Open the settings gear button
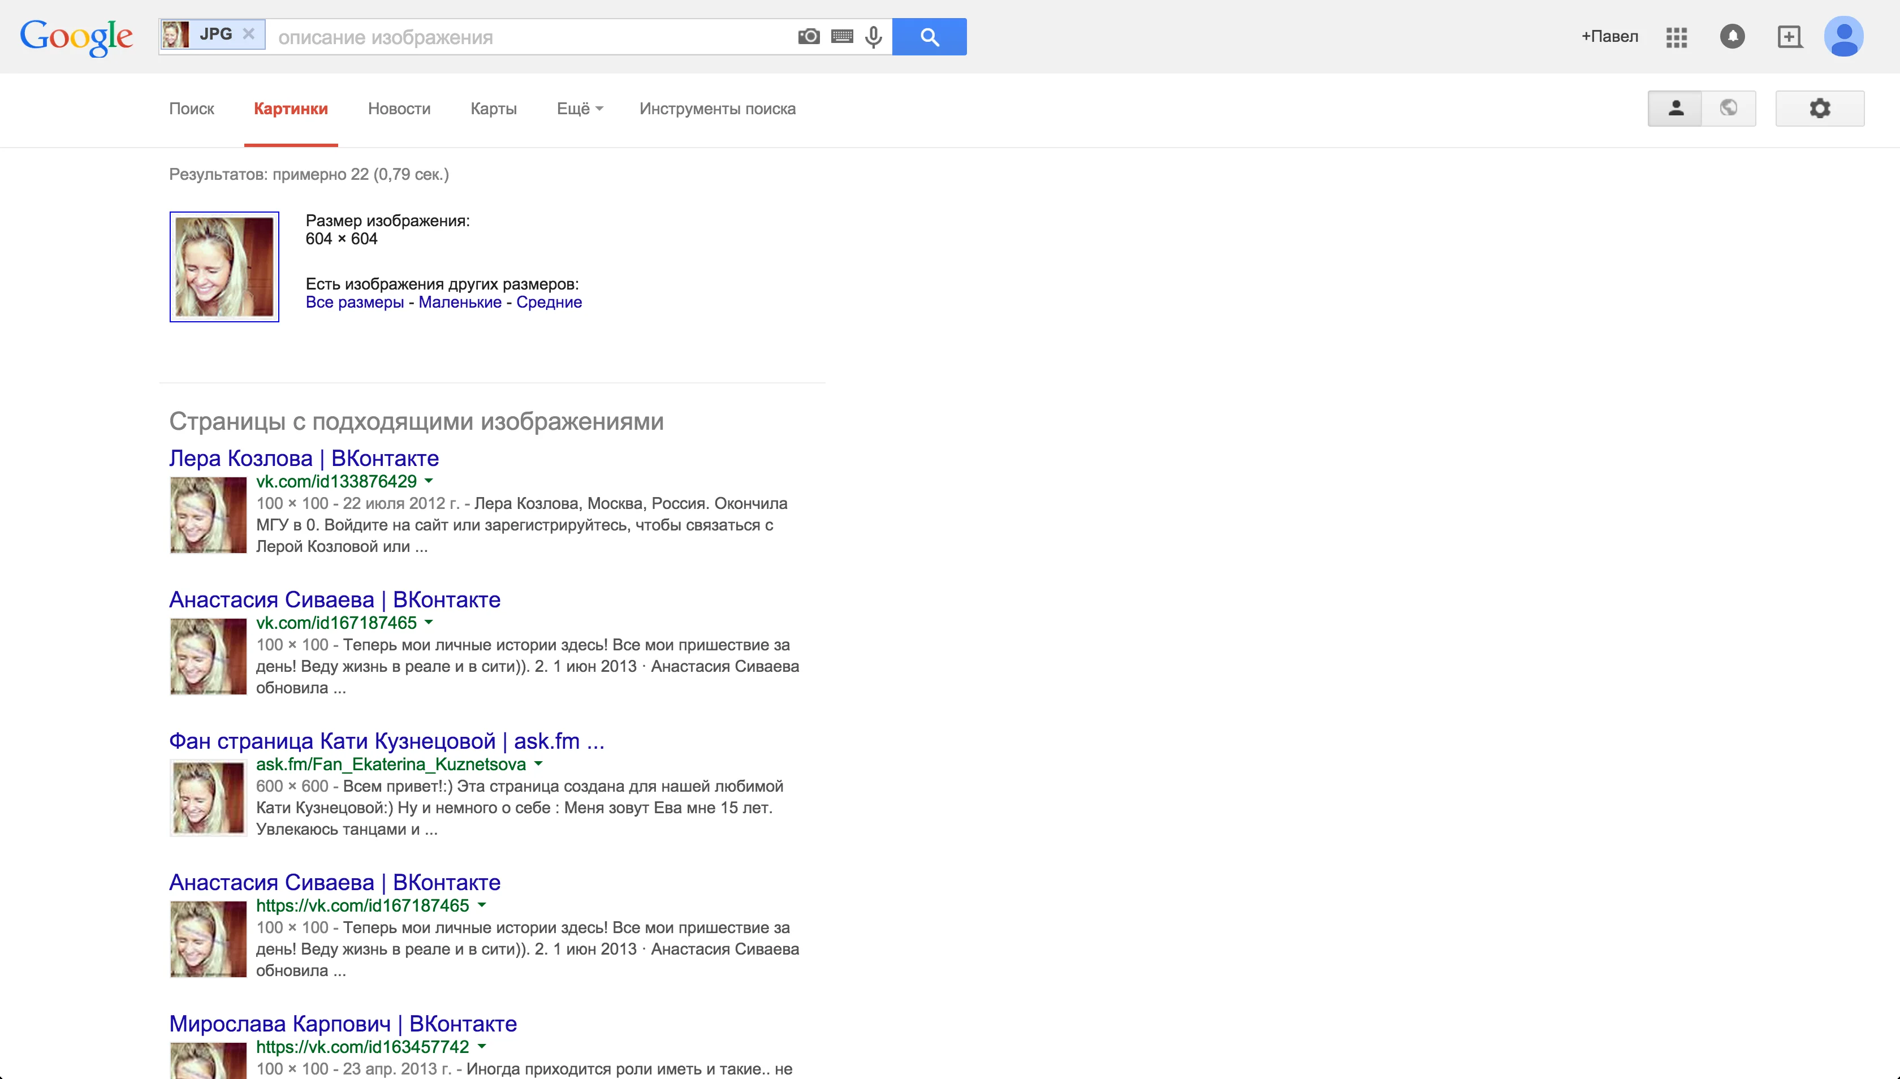 (1819, 109)
